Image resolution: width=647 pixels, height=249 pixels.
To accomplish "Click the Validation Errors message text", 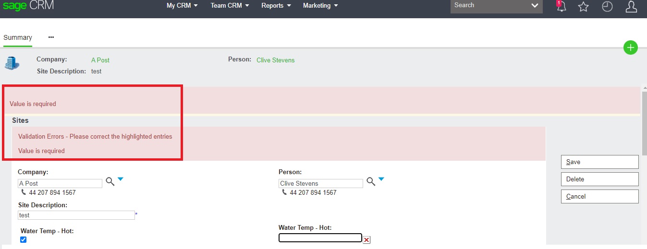I will point(95,136).
